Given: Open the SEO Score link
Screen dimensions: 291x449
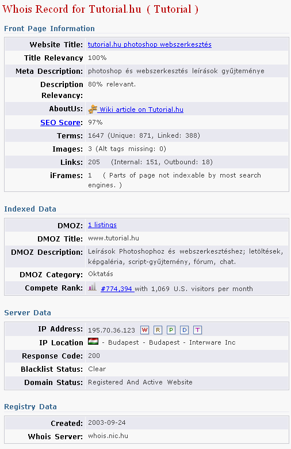Looking at the screenshot, I should click(60, 123).
